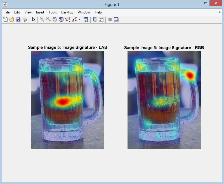Image resolution: width=224 pixels, height=184 pixels.
Task: Toggle the Data Cursor tool
Action: pos(68,19)
